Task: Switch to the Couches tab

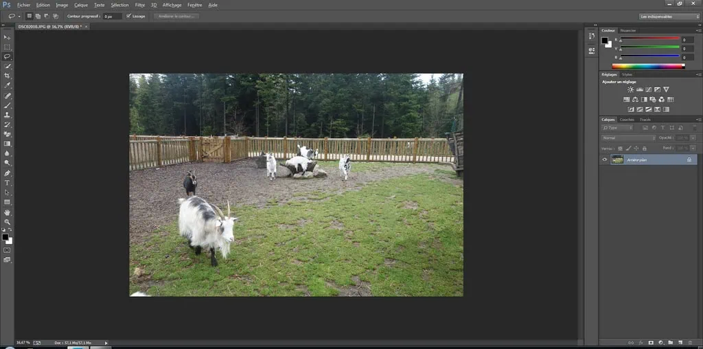Action: coord(627,120)
